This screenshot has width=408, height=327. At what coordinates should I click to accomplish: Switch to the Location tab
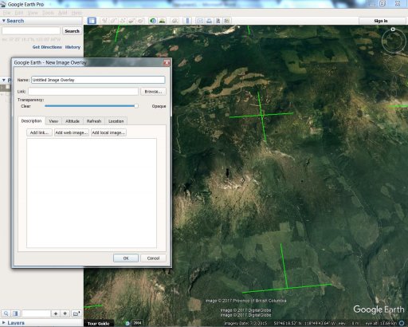click(116, 121)
